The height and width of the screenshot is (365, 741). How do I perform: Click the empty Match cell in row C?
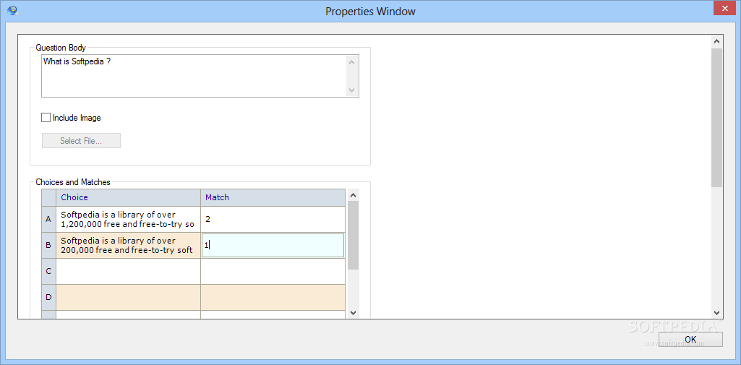[x=273, y=272]
